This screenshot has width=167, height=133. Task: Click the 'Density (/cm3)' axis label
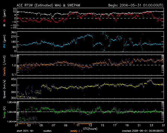[4, 65]
